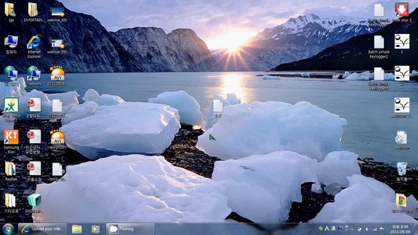Open gear-document keylogger file above Recycle Bin
This screenshot has height=235, width=418.
pyautogui.click(x=401, y=138)
